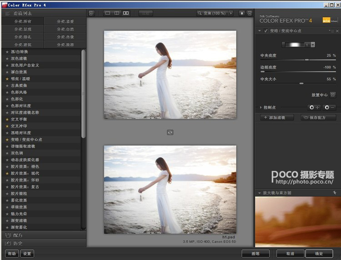This screenshot has width=341, height=260.
Task: Click the swap preview orientation icon between images
Action: 170,132
